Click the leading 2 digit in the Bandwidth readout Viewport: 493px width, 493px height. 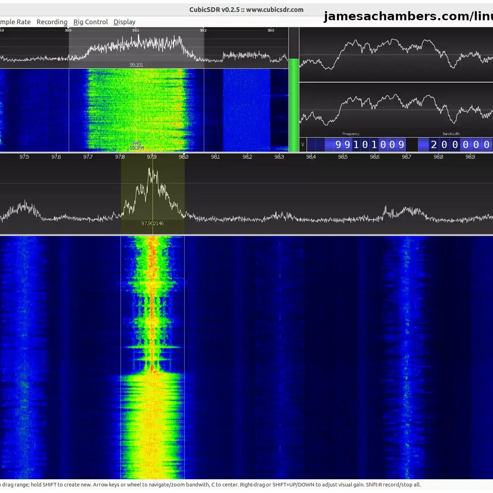[434, 145]
